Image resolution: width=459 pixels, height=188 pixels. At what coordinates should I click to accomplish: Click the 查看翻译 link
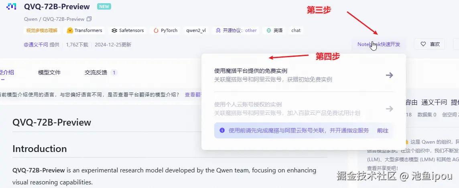[193, 95]
